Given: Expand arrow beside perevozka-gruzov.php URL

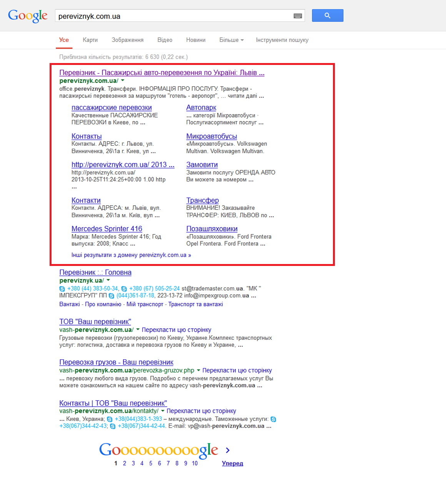Looking at the screenshot, I should (198, 370).
